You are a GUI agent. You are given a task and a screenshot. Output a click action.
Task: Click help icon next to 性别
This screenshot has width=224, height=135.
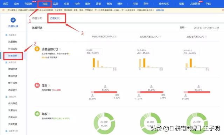49,85
